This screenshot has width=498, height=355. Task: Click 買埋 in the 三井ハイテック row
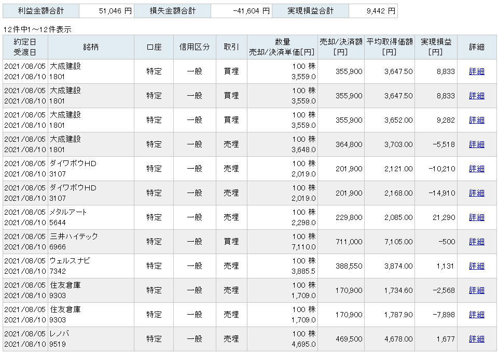tap(231, 242)
